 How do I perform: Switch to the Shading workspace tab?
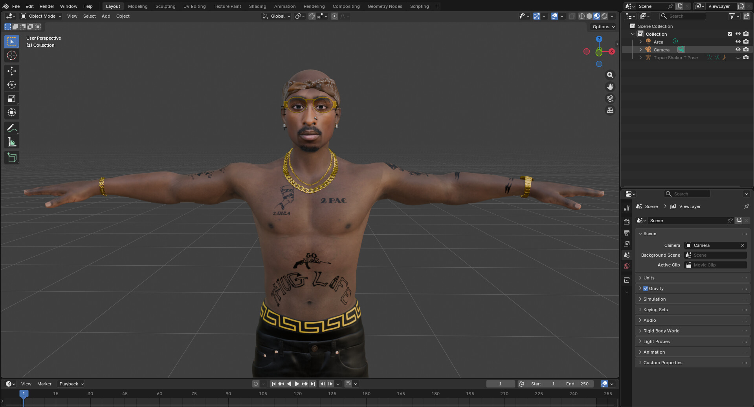tap(257, 6)
